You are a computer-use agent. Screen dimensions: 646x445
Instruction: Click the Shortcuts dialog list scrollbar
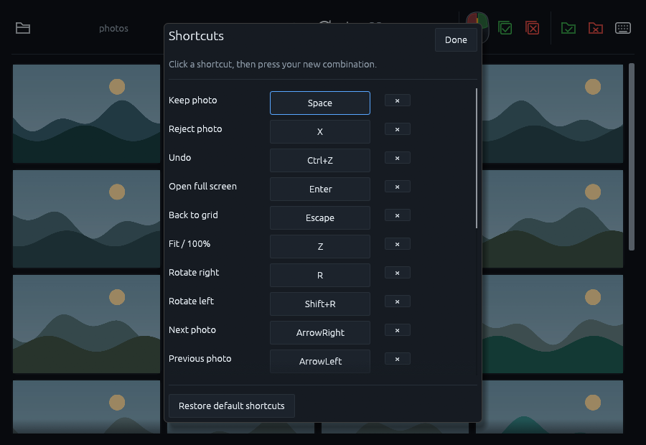[477, 158]
